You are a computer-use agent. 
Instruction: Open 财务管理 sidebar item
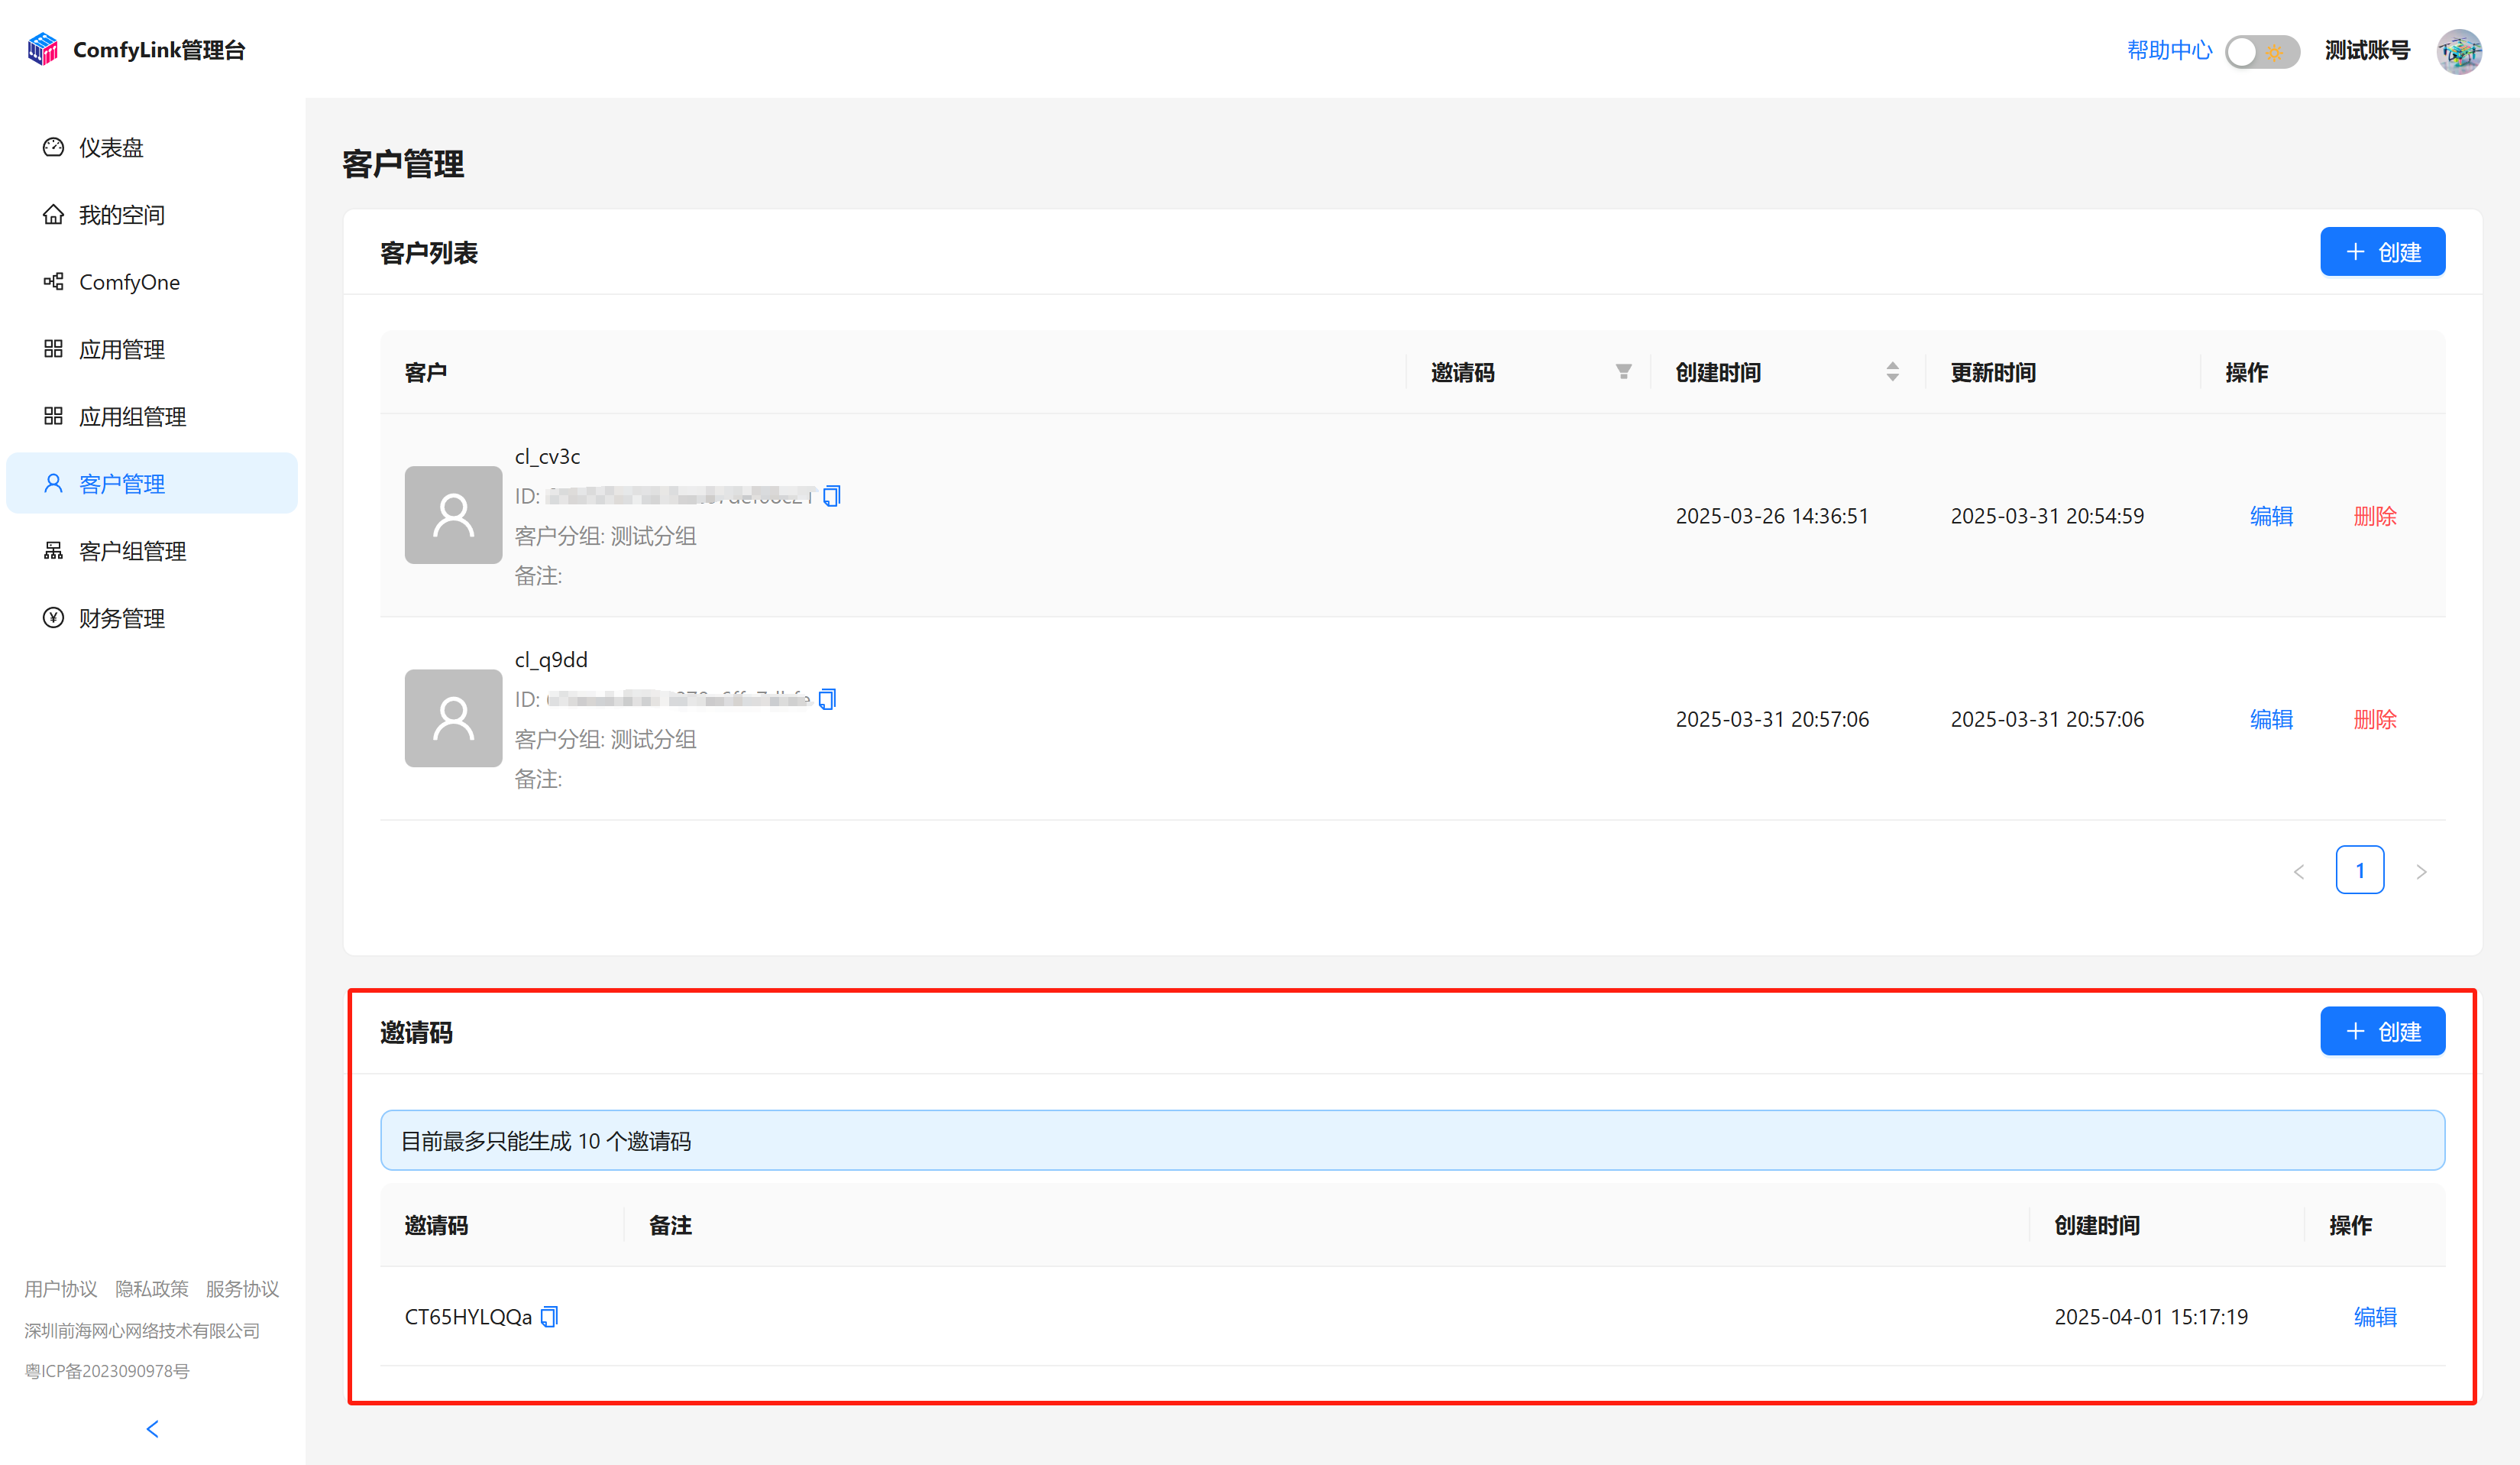[152, 617]
